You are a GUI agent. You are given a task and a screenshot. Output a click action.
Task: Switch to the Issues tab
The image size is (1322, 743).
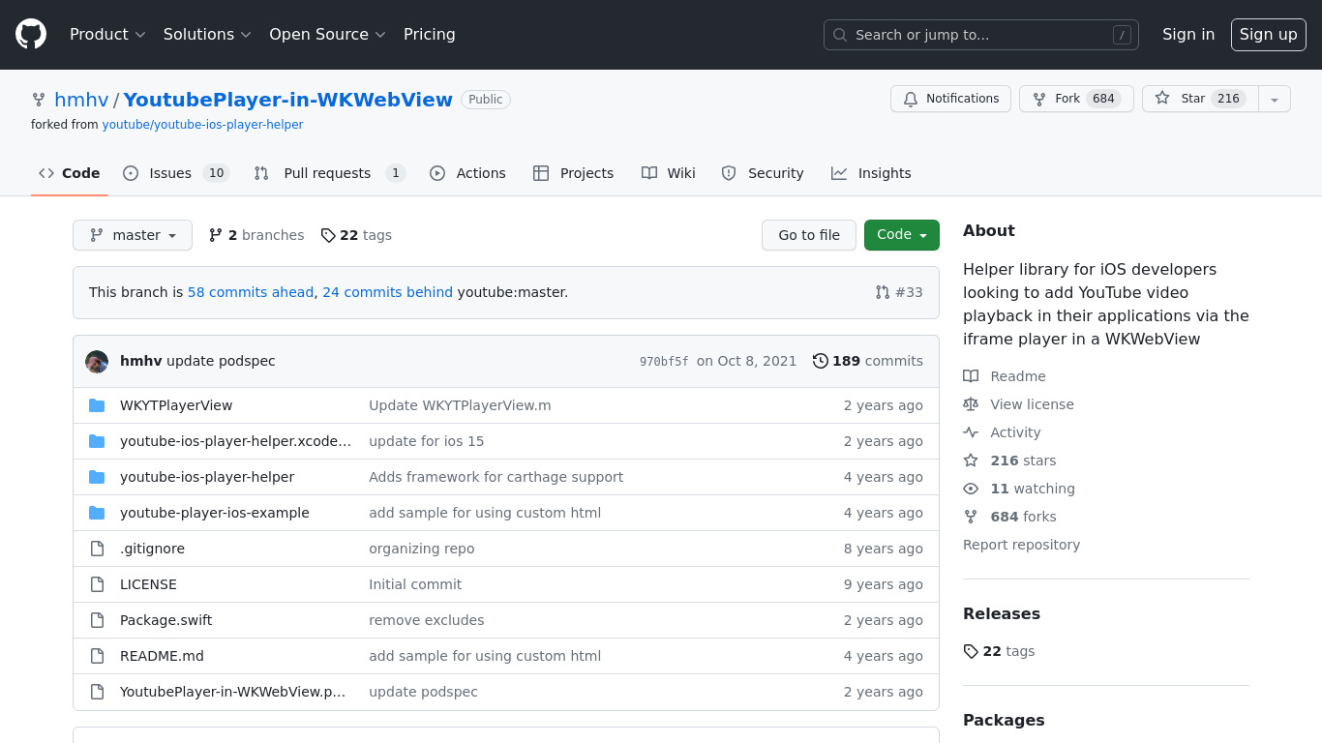point(176,173)
